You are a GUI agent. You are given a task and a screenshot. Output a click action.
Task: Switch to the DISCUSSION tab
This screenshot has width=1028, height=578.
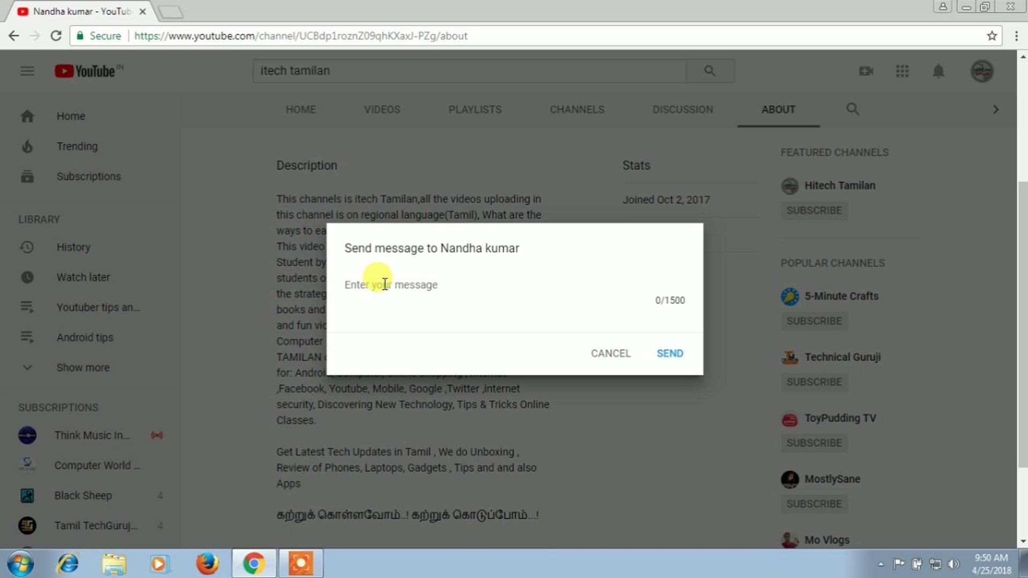[x=683, y=109]
